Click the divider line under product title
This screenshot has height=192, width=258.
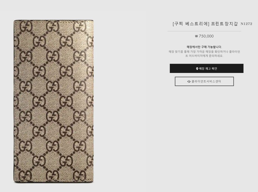coord(204,31)
